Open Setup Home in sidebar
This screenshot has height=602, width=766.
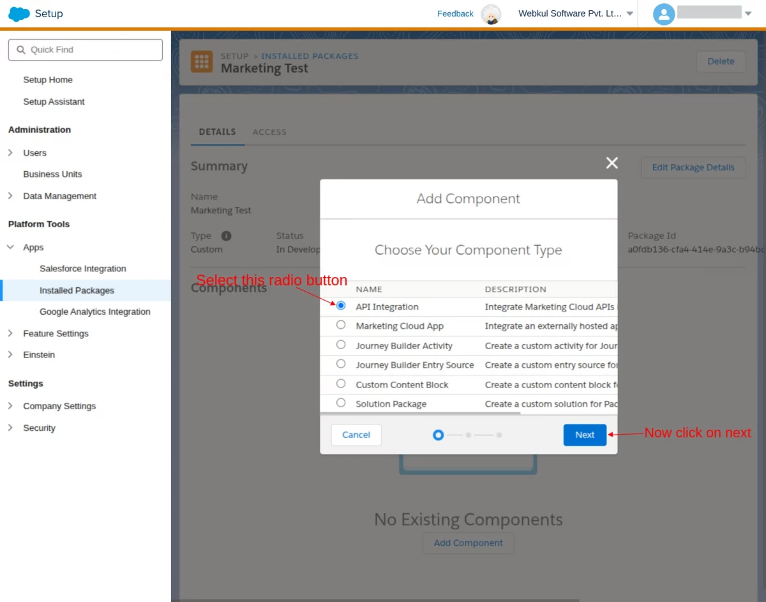coord(48,80)
